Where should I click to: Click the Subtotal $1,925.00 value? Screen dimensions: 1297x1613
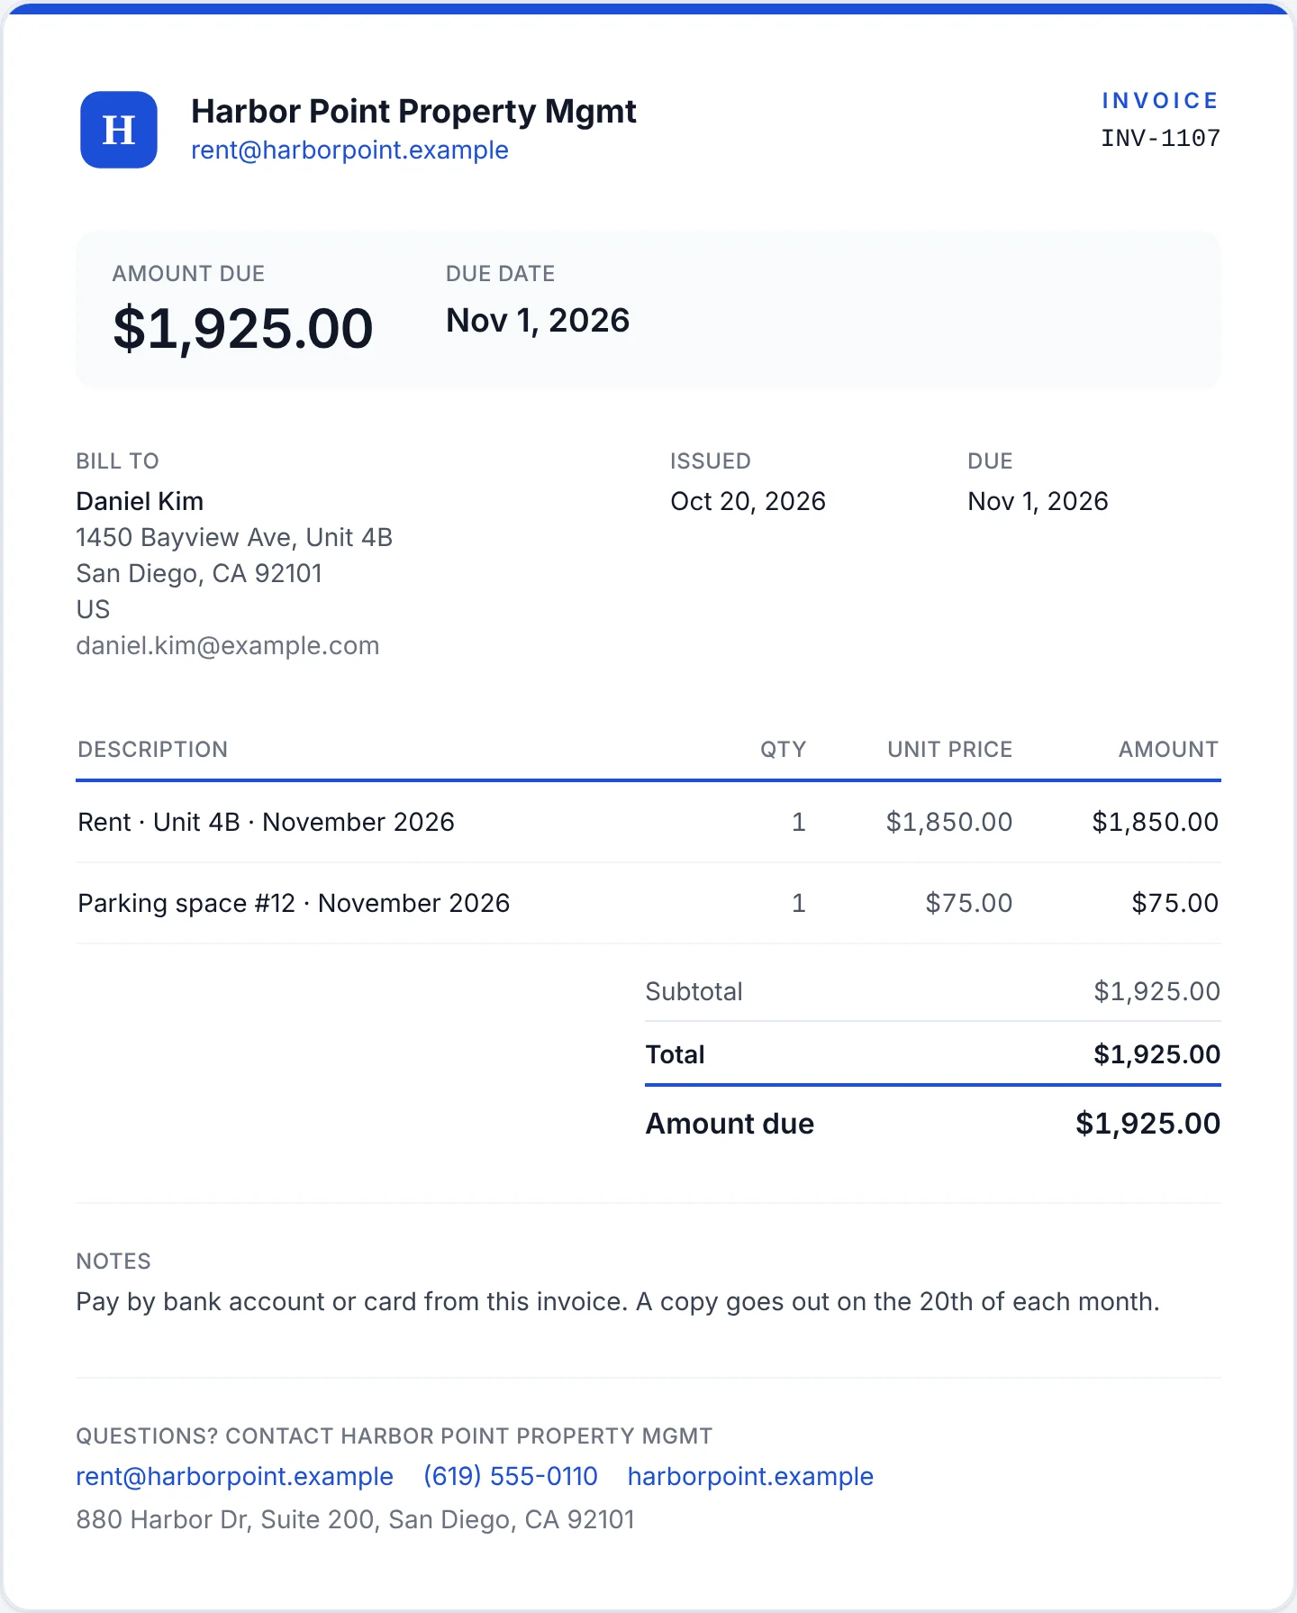tap(1156, 991)
